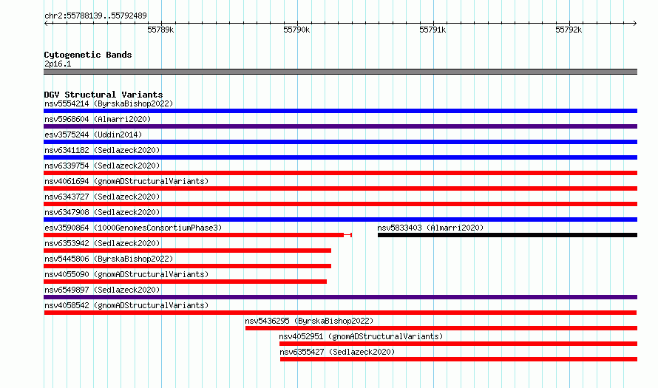The width and height of the screenshot is (658, 388).
Task: Click the nsv5554214 (ByrskaBishop2022) label
Action: 109,103
